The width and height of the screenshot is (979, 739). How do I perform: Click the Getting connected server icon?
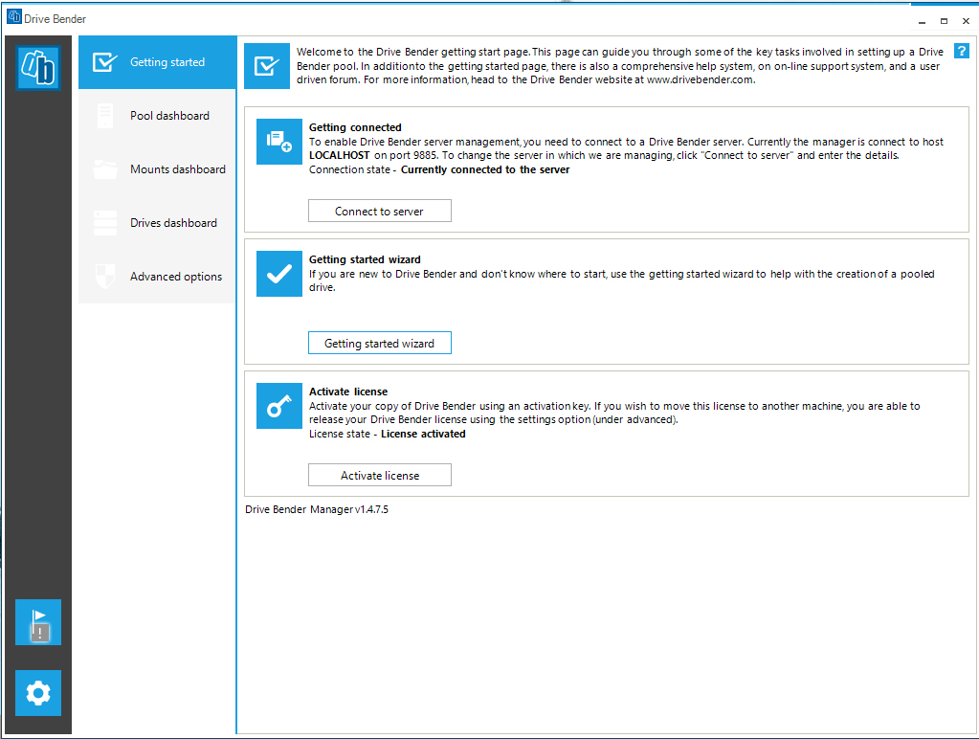point(279,142)
